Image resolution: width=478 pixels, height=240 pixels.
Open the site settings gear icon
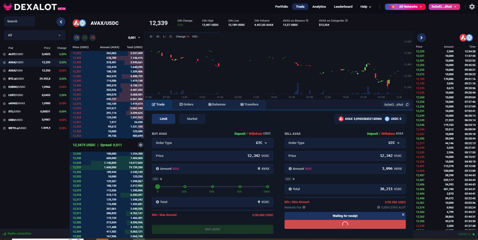[472, 7]
